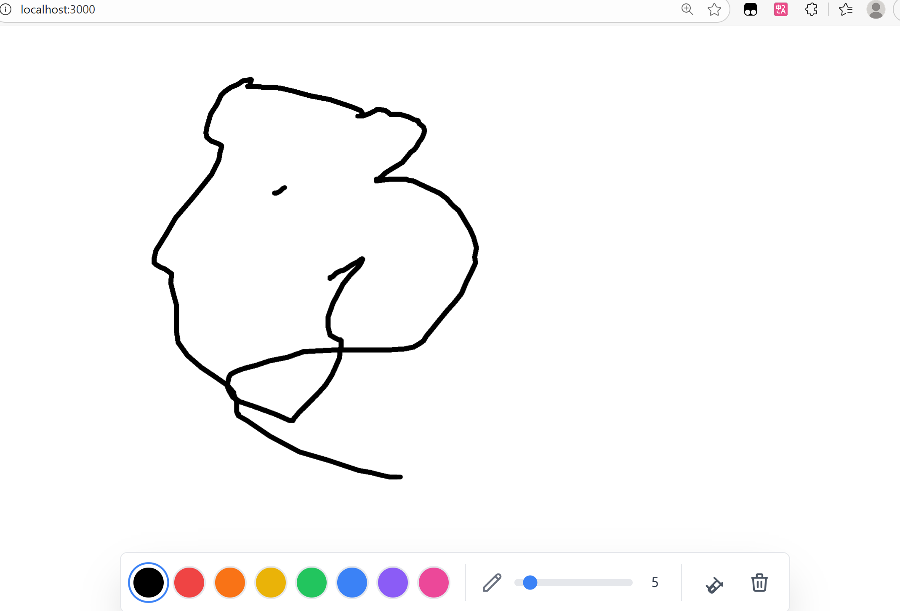This screenshot has width=900, height=611.
Task: Select the pencil drawing tool
Action: pyautogui.click(x=492, y=583)
